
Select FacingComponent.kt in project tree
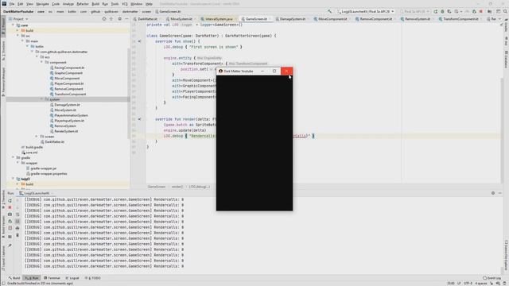tap(69, 68)
